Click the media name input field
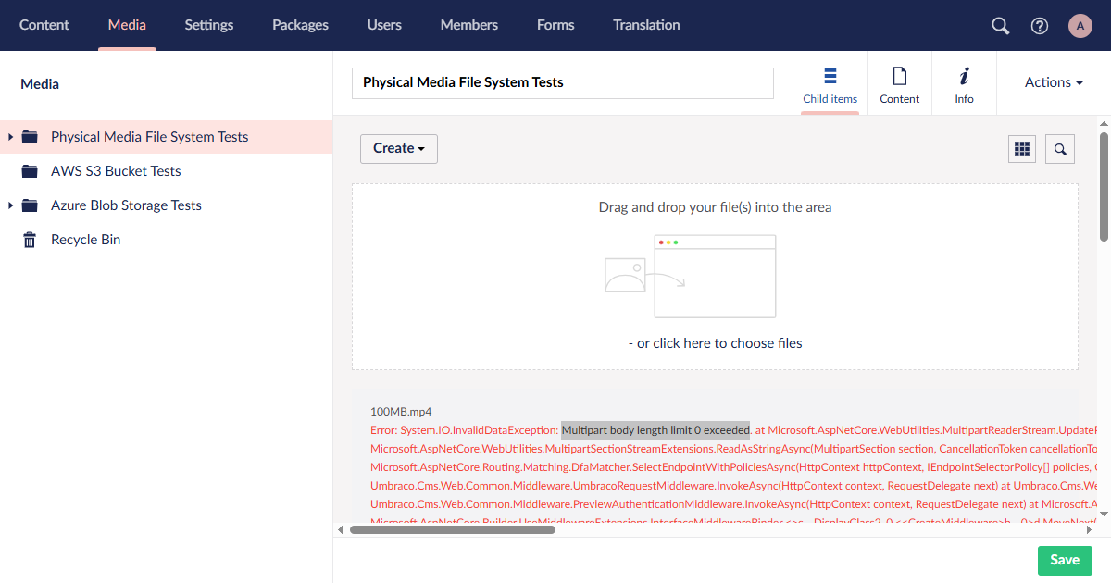The image size is (1111, 583). pos(562,82)
